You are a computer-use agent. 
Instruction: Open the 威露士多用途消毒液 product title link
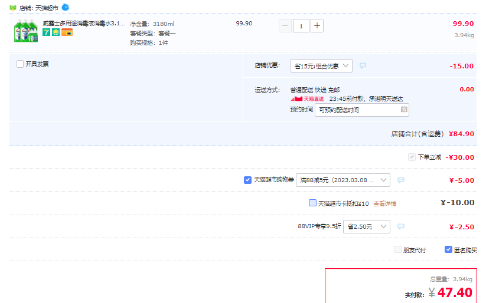coord(84,23)
